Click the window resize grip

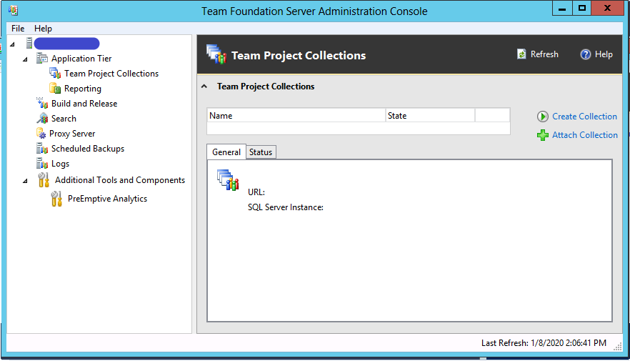tap(618, 347)
